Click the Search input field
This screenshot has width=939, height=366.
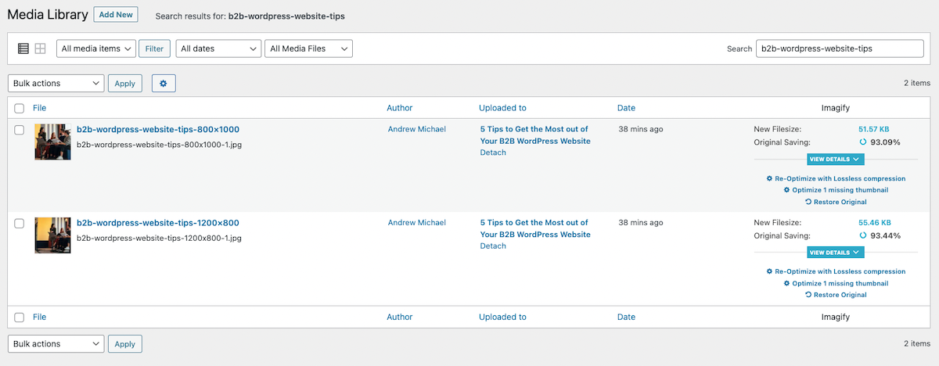pyautogui.click(x=840, y=48)
